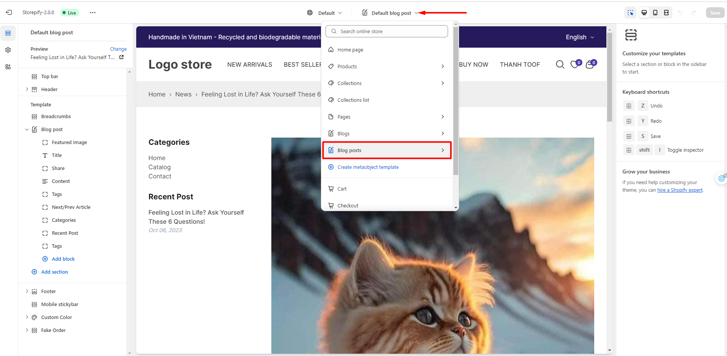Image resolution: width=727 pixels, height=356 pixels.
Task: Click the Content block lines icon
Action: click(x=45, y=181)
